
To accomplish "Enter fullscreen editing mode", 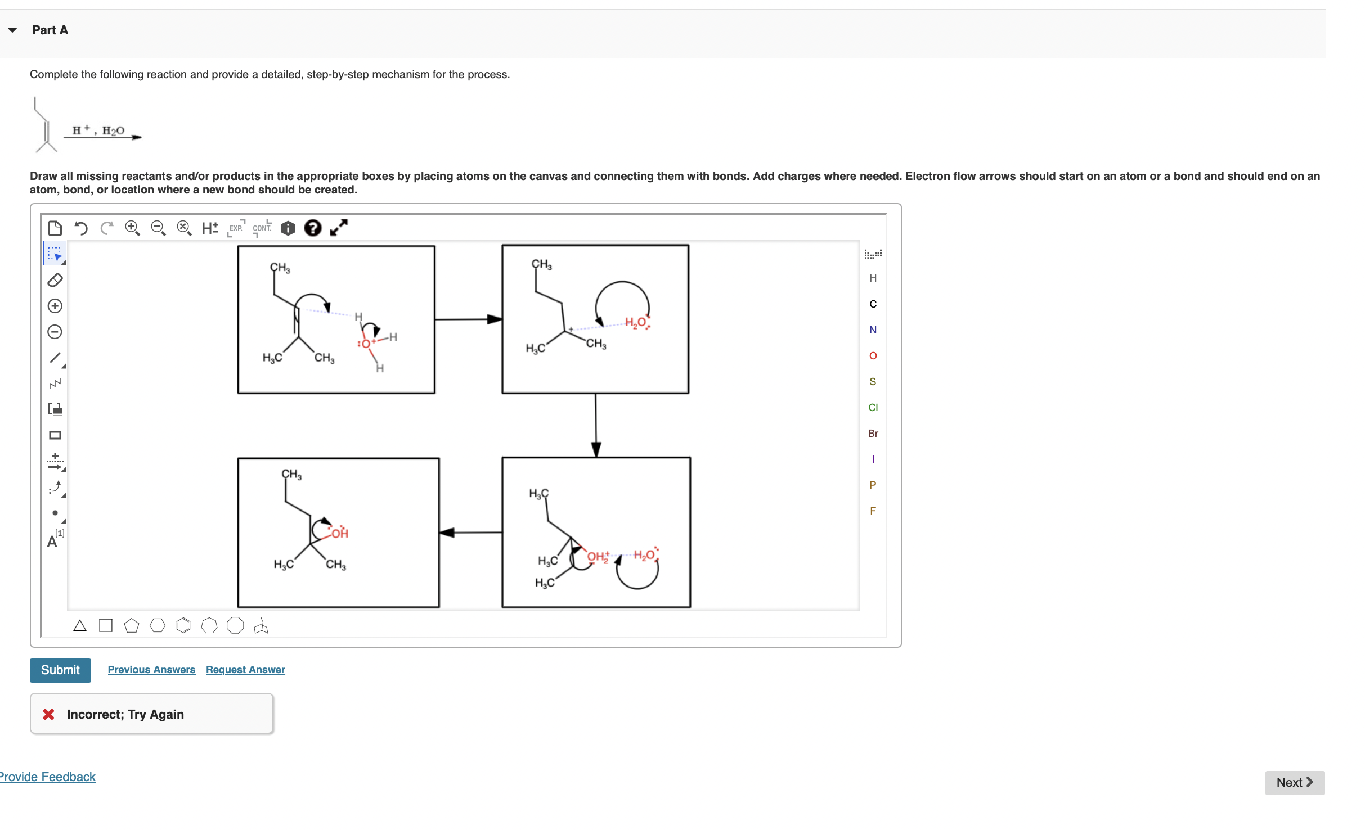I will tap(339, 228).
